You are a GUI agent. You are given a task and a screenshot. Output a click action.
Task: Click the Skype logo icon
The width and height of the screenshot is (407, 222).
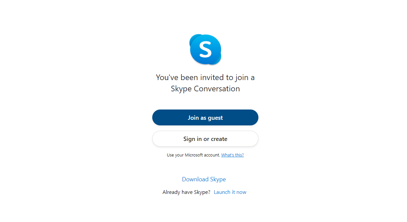[x=205, y=49]
